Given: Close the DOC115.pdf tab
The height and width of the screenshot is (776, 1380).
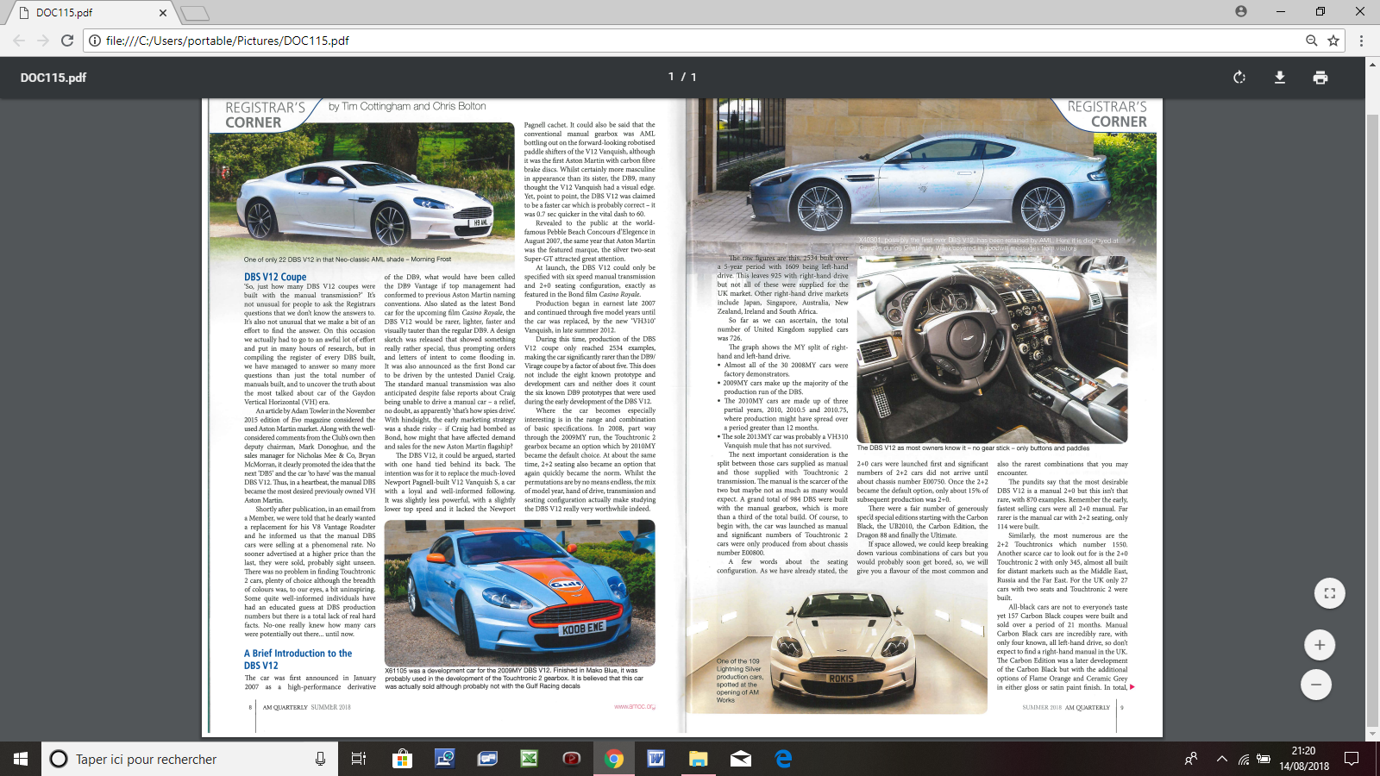Looking at the screenshot, I should coord(164,13).
